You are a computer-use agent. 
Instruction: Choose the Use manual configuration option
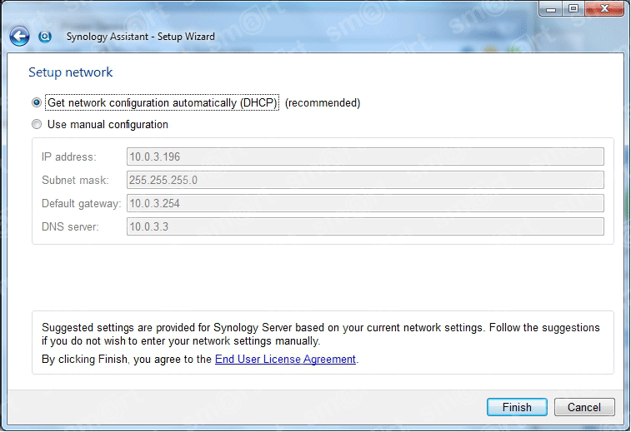point(37,125)
